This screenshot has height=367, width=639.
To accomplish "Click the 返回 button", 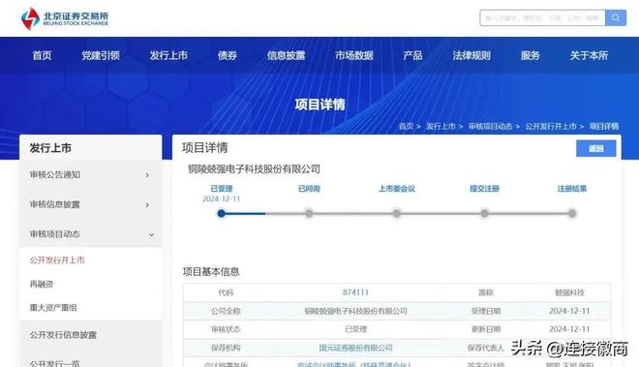I will [x=595, y=148].
